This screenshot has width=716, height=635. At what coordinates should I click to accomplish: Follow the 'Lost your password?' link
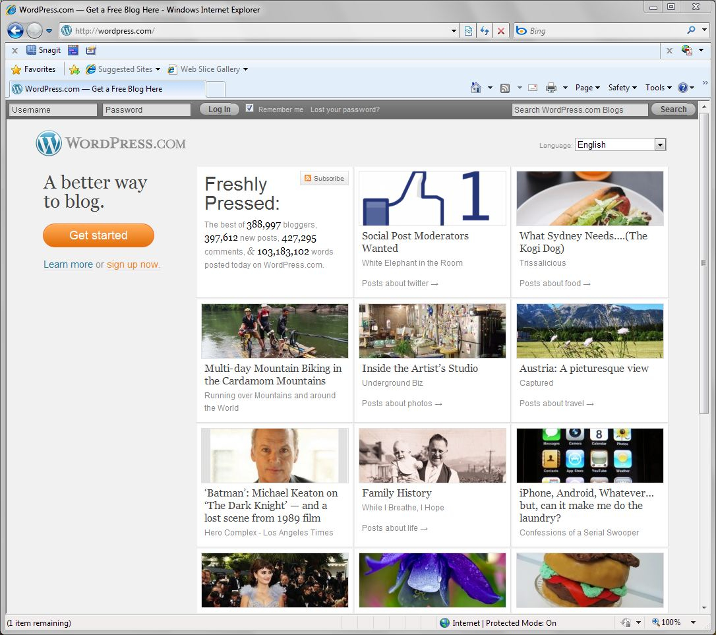coord(345,110)
